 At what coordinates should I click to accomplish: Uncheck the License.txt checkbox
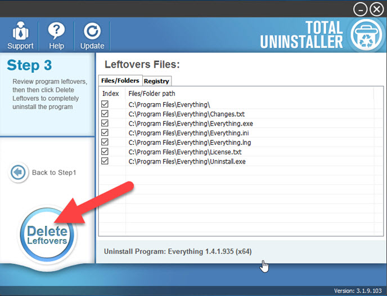coord(105,152)
